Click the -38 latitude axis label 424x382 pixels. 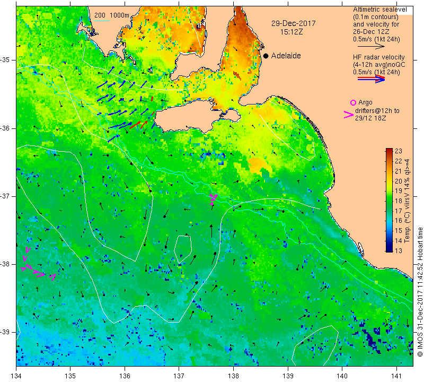click(5, 264)
